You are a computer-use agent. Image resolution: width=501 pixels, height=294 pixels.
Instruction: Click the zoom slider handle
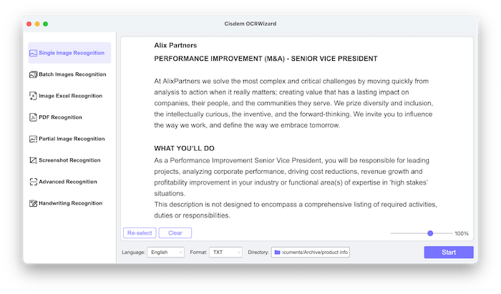(x=430, y=233)
